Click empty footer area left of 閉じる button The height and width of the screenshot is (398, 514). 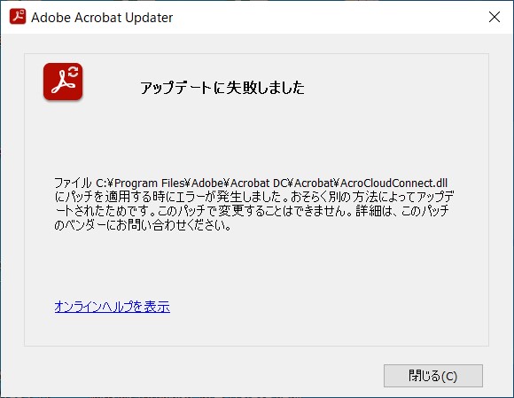click(197, 376)
